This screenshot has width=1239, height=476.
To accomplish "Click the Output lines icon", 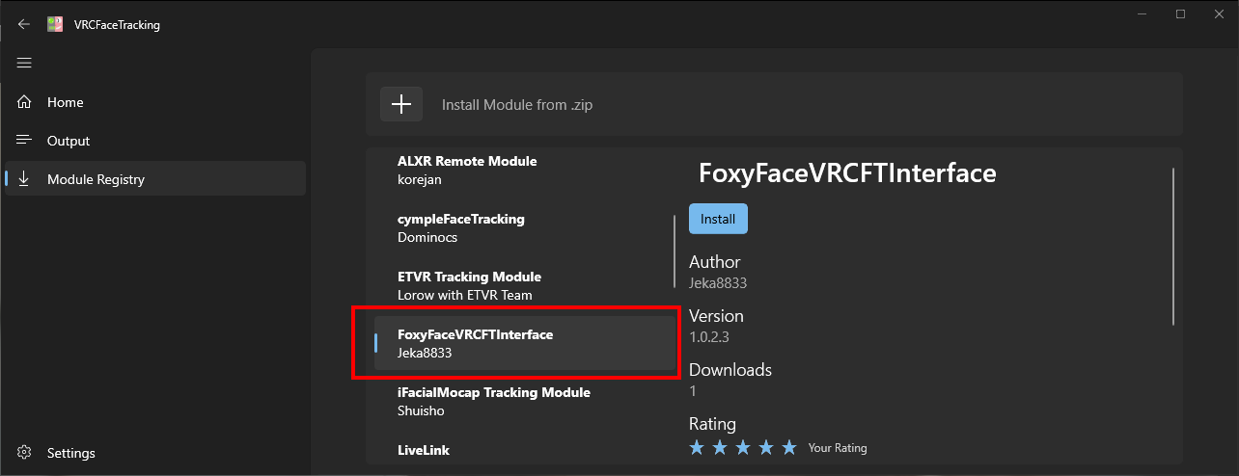I will click(x=25, y=141).
